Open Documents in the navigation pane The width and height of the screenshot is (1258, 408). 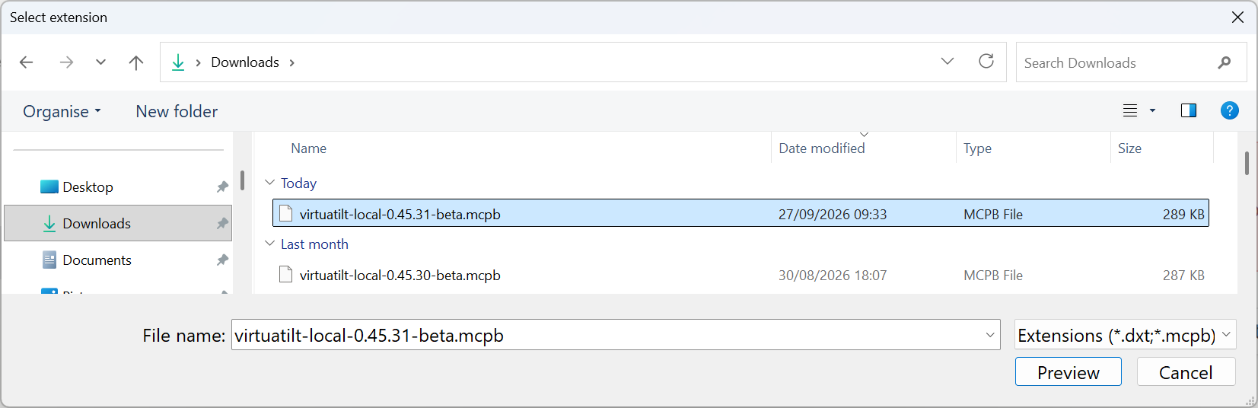(97, 260)
